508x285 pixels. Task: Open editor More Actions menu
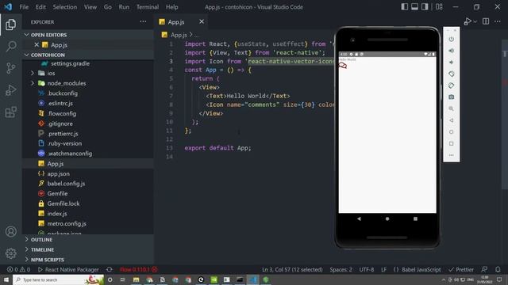(498, 21)
